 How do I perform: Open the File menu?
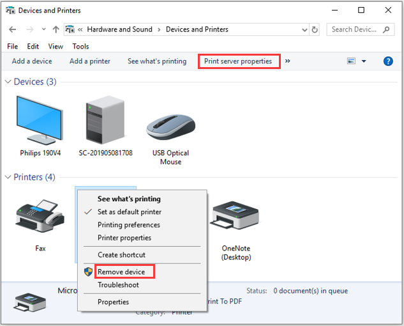pyautogui.click(x=12, y=47)
